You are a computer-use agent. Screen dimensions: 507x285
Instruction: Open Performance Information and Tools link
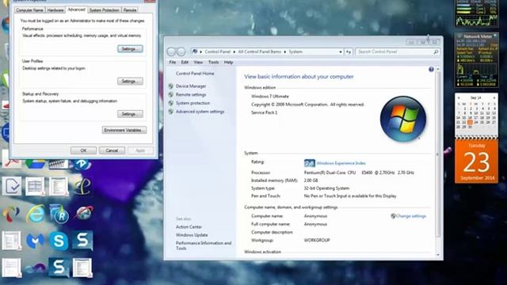(x=204, y=245)
